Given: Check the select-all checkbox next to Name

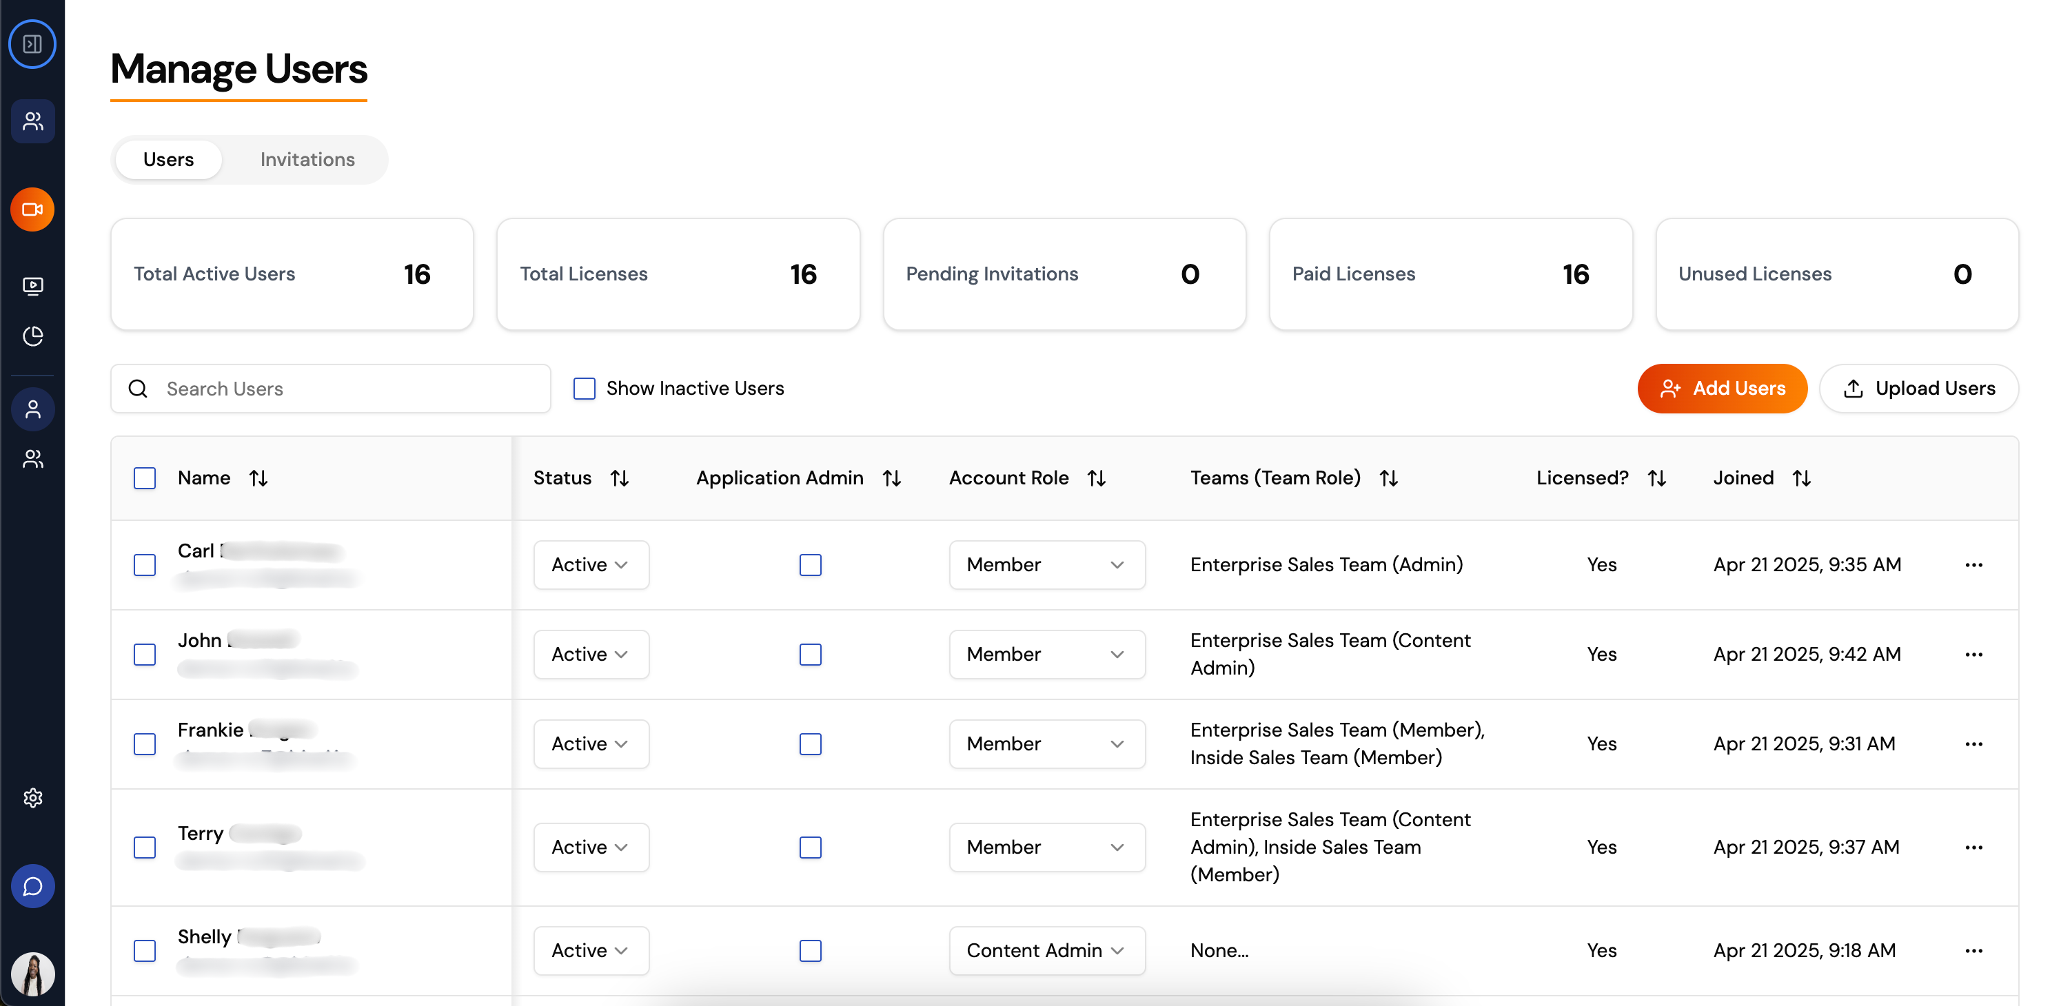Looking at the screenshot, I should click(x=145, y=478).
